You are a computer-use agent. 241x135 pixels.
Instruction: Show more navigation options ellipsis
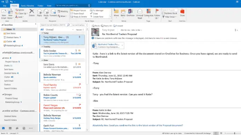point(31,128)
